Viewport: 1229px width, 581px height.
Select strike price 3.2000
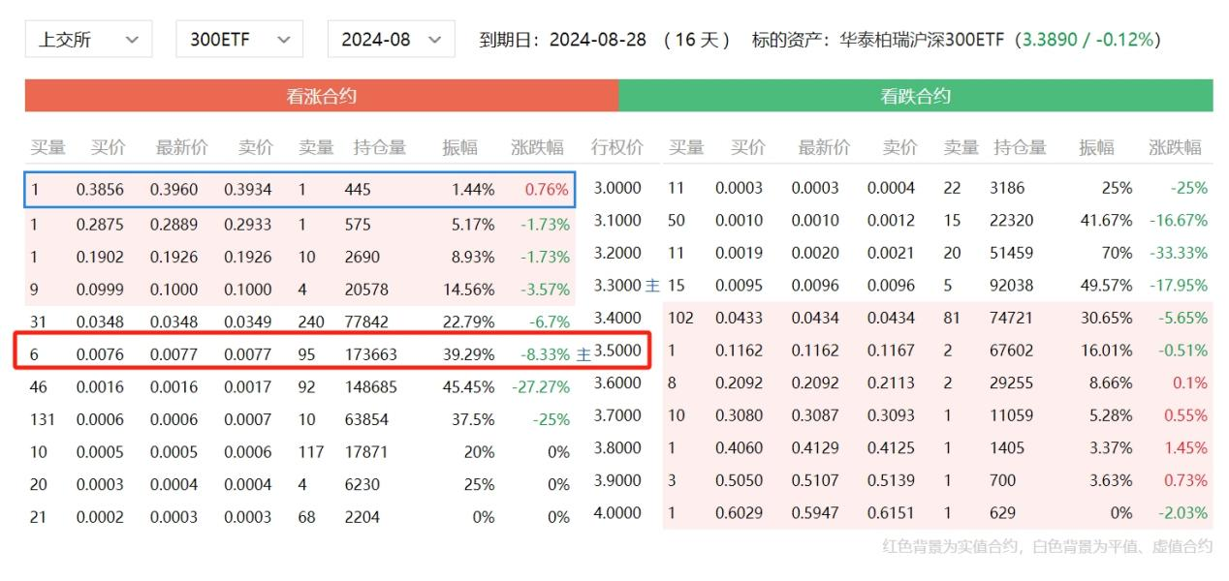click(x=617, y=253)
